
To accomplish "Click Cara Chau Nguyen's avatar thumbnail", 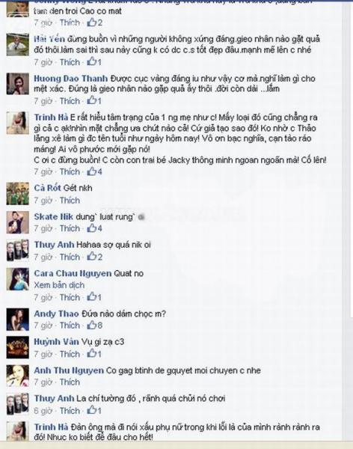I will click(x=18, y=279).
